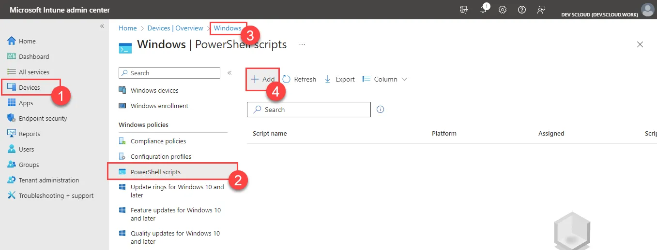Open the Column dropdown

[x=385, y=79]
